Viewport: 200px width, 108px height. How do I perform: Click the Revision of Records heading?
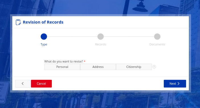pos(43,22)
